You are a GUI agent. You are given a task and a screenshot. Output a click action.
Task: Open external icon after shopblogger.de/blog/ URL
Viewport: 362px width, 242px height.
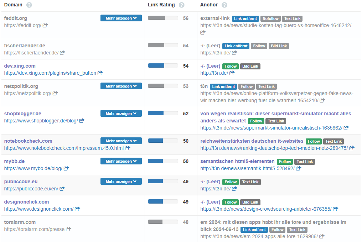pyautogui.click(x=82, y=120)
